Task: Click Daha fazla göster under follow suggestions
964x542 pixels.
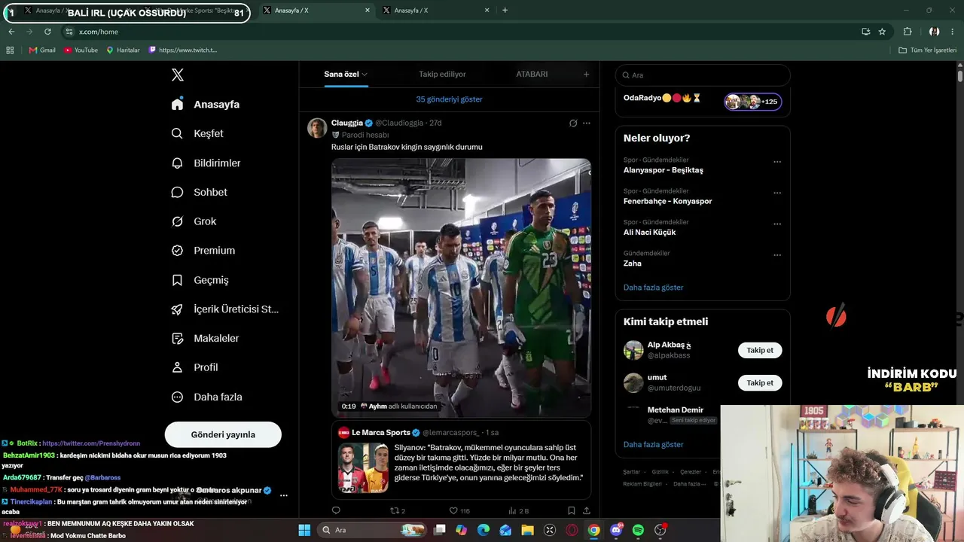Action: [653, 444]
